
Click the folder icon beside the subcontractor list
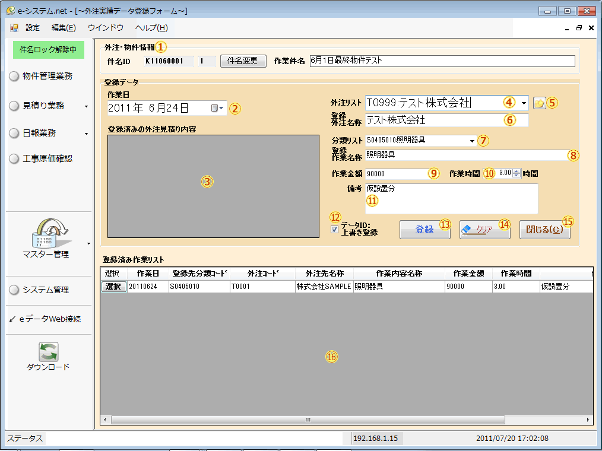click(540, 103)
